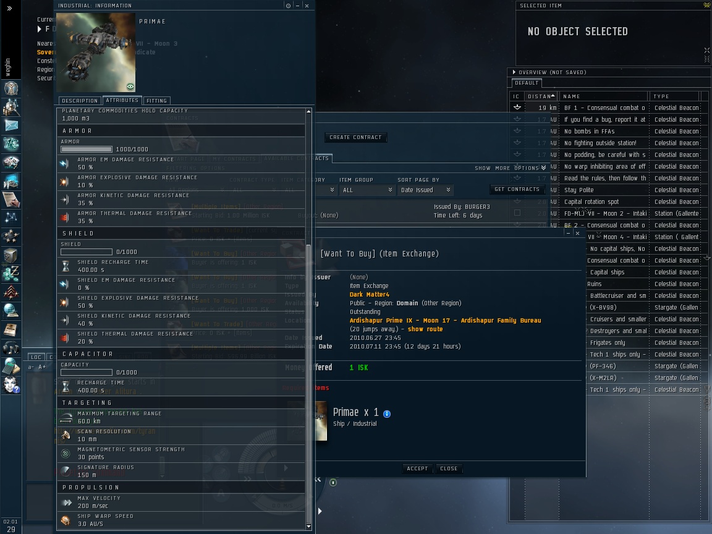Click the signature radius attribute icon

[x=66, y=472]
